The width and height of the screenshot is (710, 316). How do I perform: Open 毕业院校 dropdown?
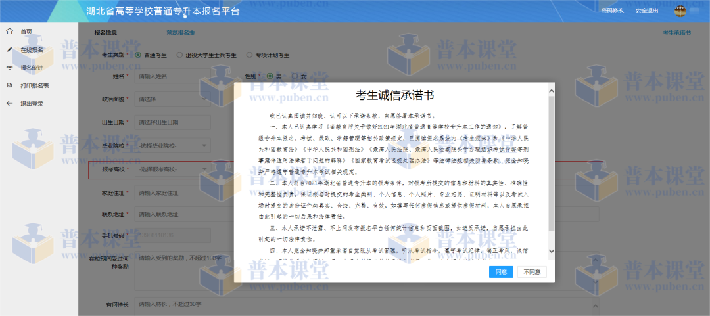tap(172, 145)
